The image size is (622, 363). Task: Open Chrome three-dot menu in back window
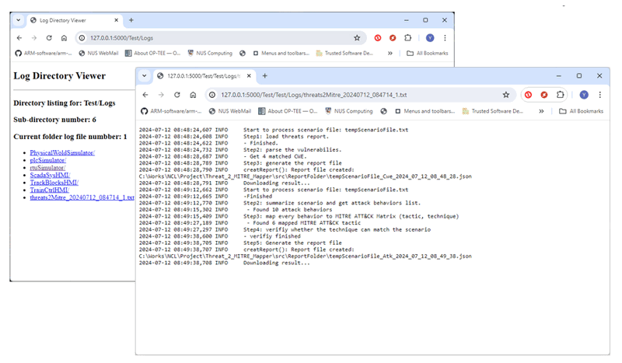point(445,38)
